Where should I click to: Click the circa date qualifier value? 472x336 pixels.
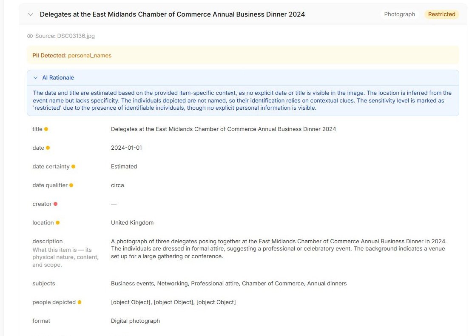[117, 185]
